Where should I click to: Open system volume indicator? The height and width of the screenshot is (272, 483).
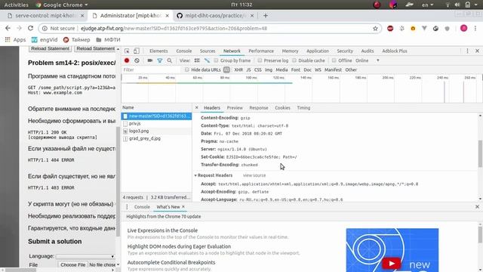tap(457, 5)
